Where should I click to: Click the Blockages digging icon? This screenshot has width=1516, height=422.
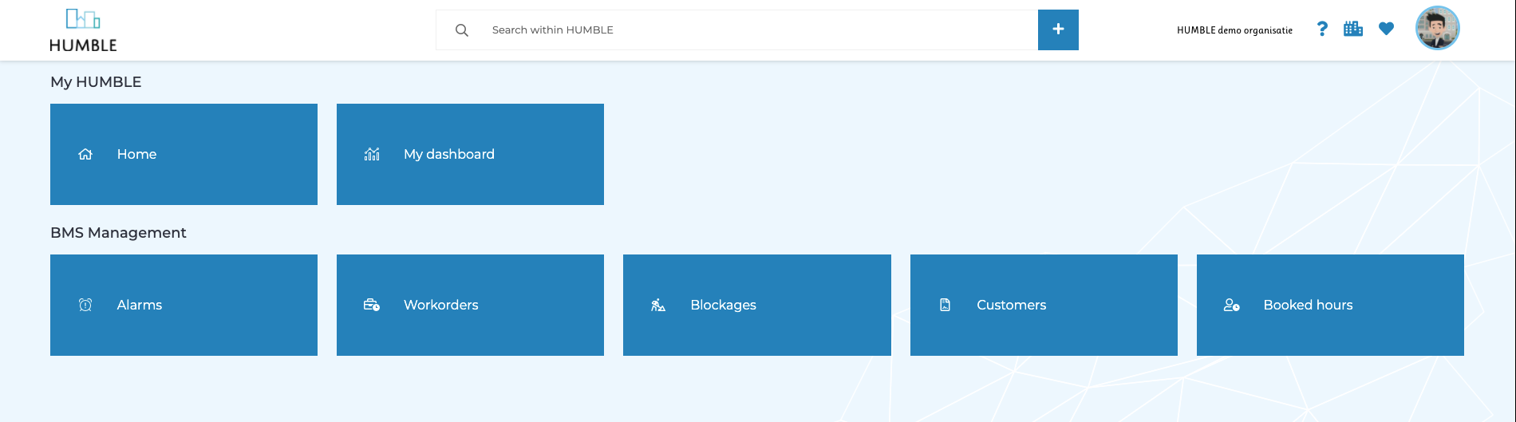coord(658,305)
